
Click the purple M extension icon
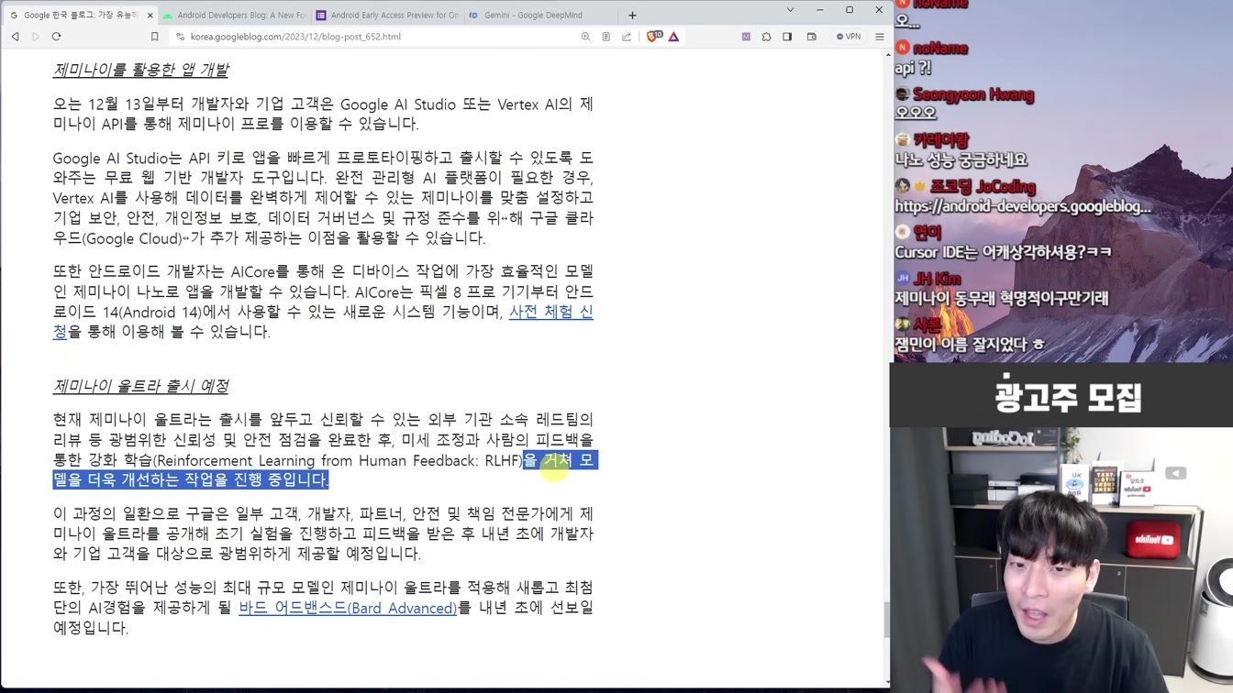click(x=746, y=37)
